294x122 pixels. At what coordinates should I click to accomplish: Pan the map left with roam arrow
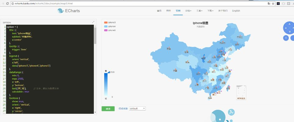[285, 28]
